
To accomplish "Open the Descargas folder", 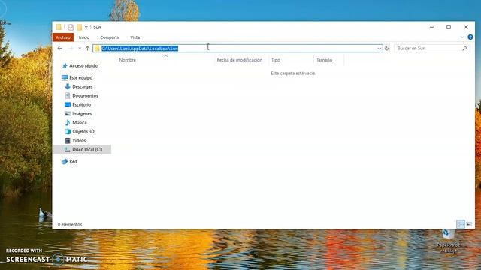I will pos(82,87).
